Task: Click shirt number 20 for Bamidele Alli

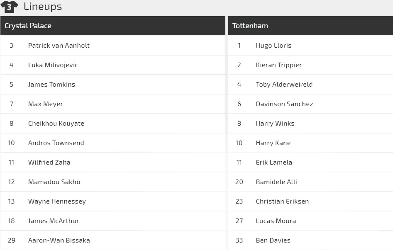Action: (239, 182)
